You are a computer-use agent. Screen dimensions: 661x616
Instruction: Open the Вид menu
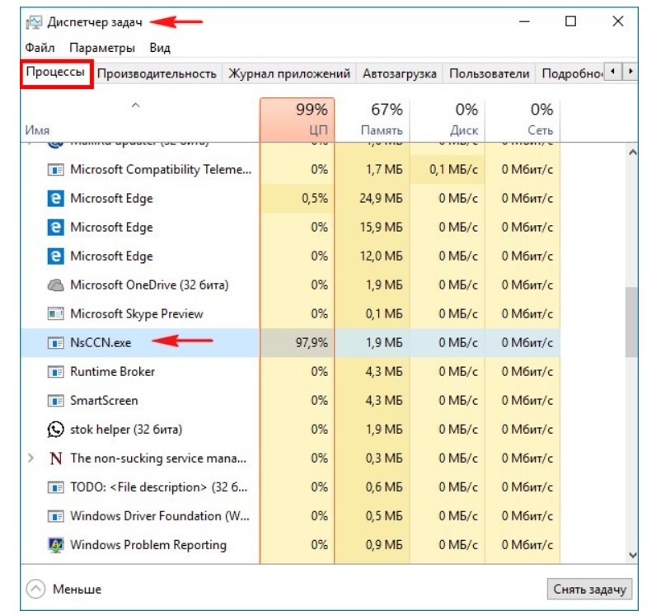point(160,48)
